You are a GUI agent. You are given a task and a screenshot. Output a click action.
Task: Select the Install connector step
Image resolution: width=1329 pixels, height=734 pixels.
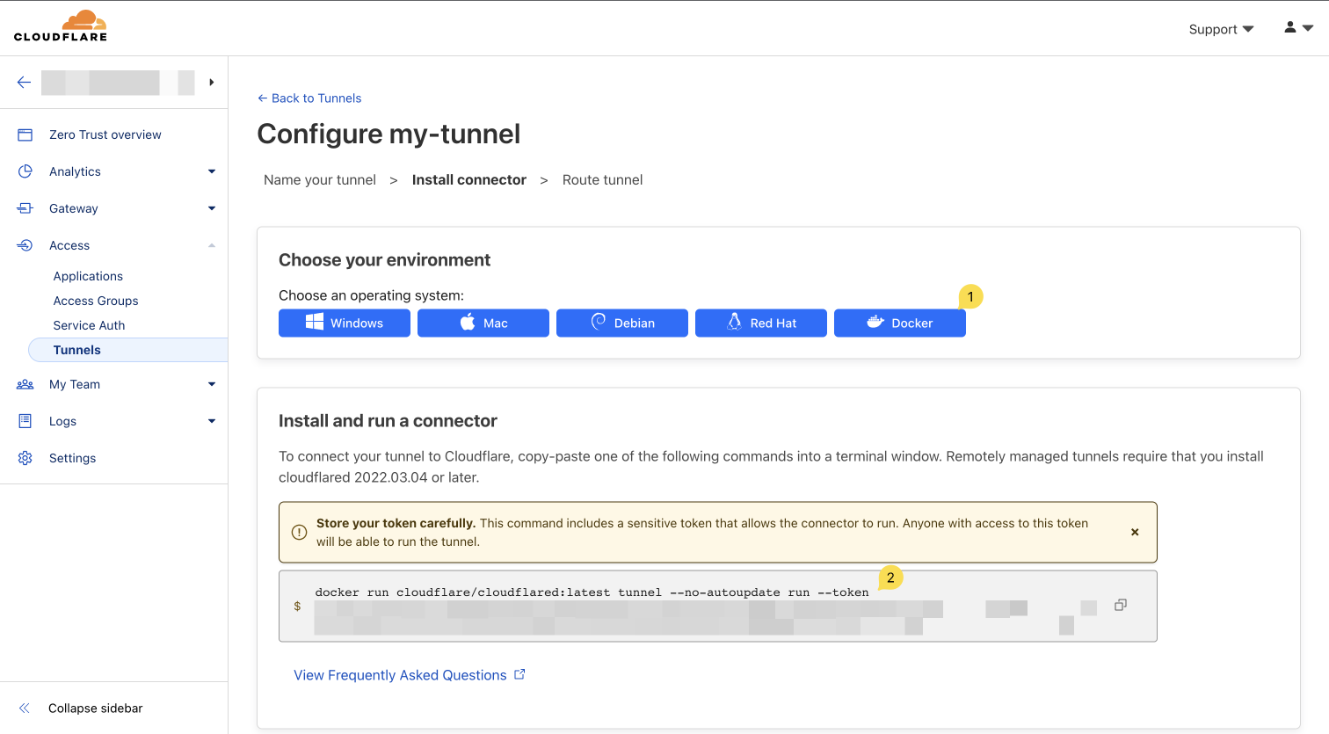pyautogui.click(x=469, y=180)
